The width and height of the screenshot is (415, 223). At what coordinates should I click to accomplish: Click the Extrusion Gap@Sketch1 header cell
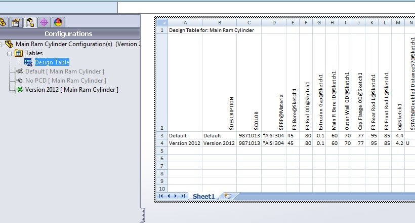[319, 83]
